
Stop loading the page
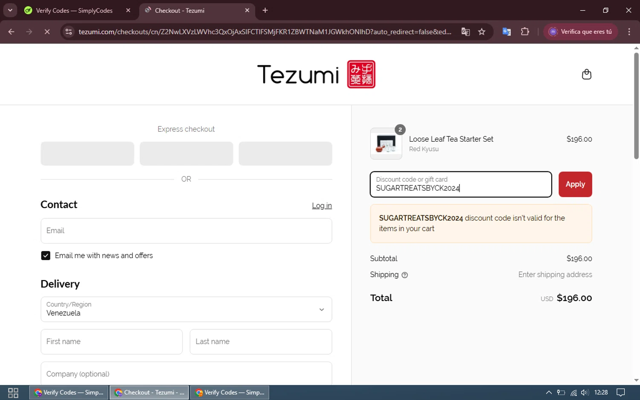[x=47, y=32]
